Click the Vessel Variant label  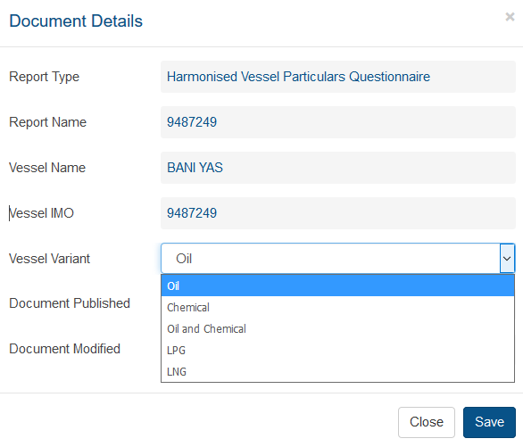click(x=49, y=259)
